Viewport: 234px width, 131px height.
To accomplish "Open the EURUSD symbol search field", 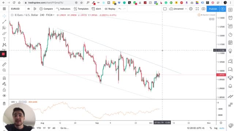I will [x=15, y=9].
